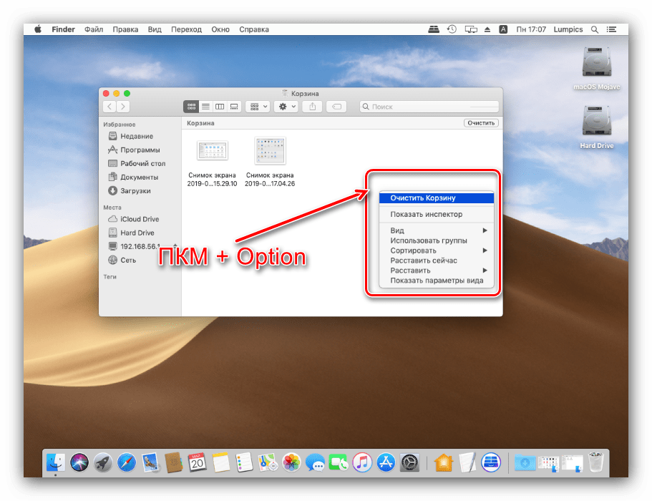Toggle Использовать группы in context menu

428,240
